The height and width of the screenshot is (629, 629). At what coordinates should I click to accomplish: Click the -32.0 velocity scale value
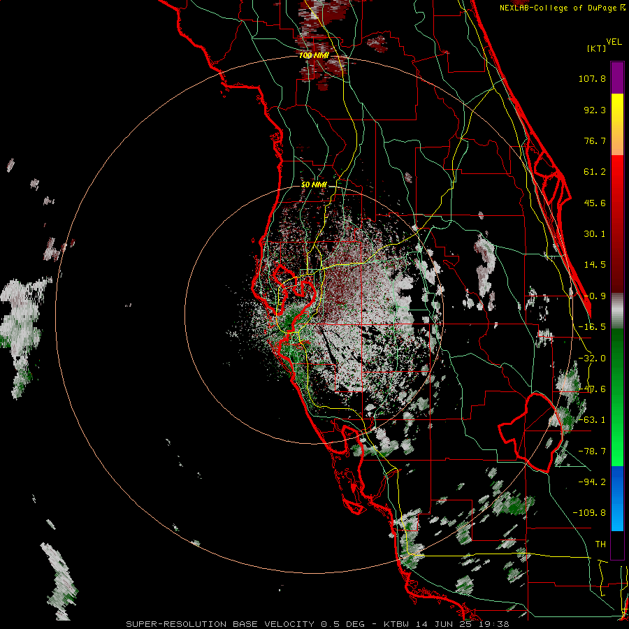click(592, 359)
